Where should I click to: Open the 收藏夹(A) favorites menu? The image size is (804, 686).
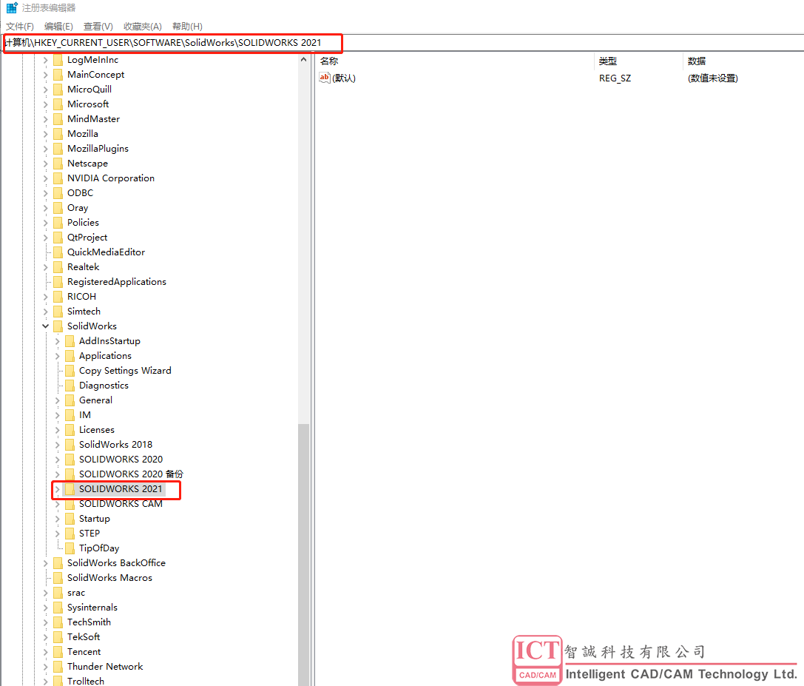pyautogui.click(x=143, y=27)
